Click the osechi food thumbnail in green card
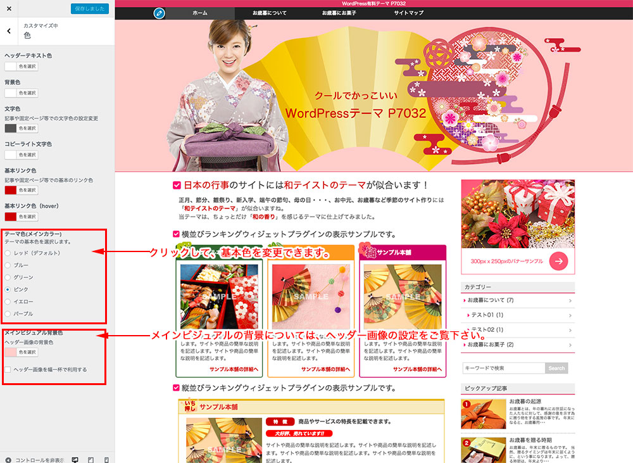 [219, 296]
